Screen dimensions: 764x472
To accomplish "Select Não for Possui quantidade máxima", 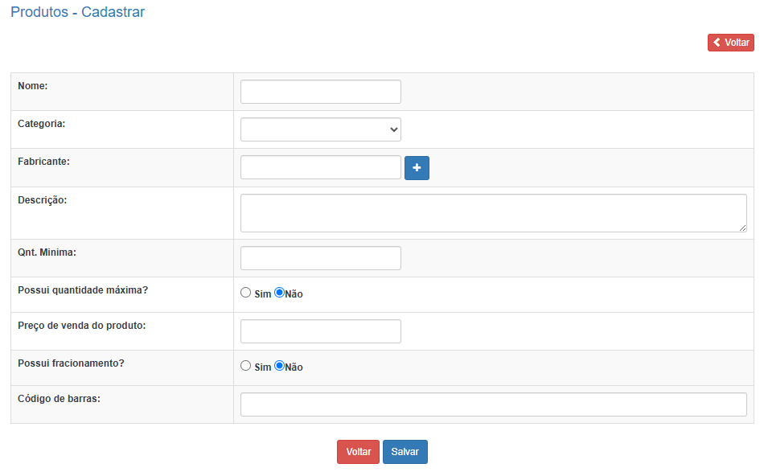I will [280, 293].
